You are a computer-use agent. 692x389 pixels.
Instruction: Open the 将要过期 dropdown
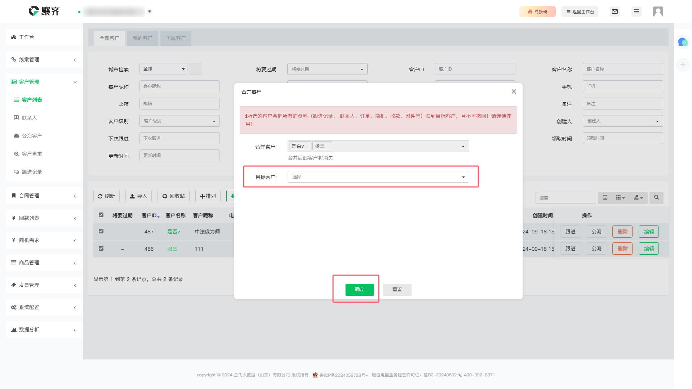(327, 69)
